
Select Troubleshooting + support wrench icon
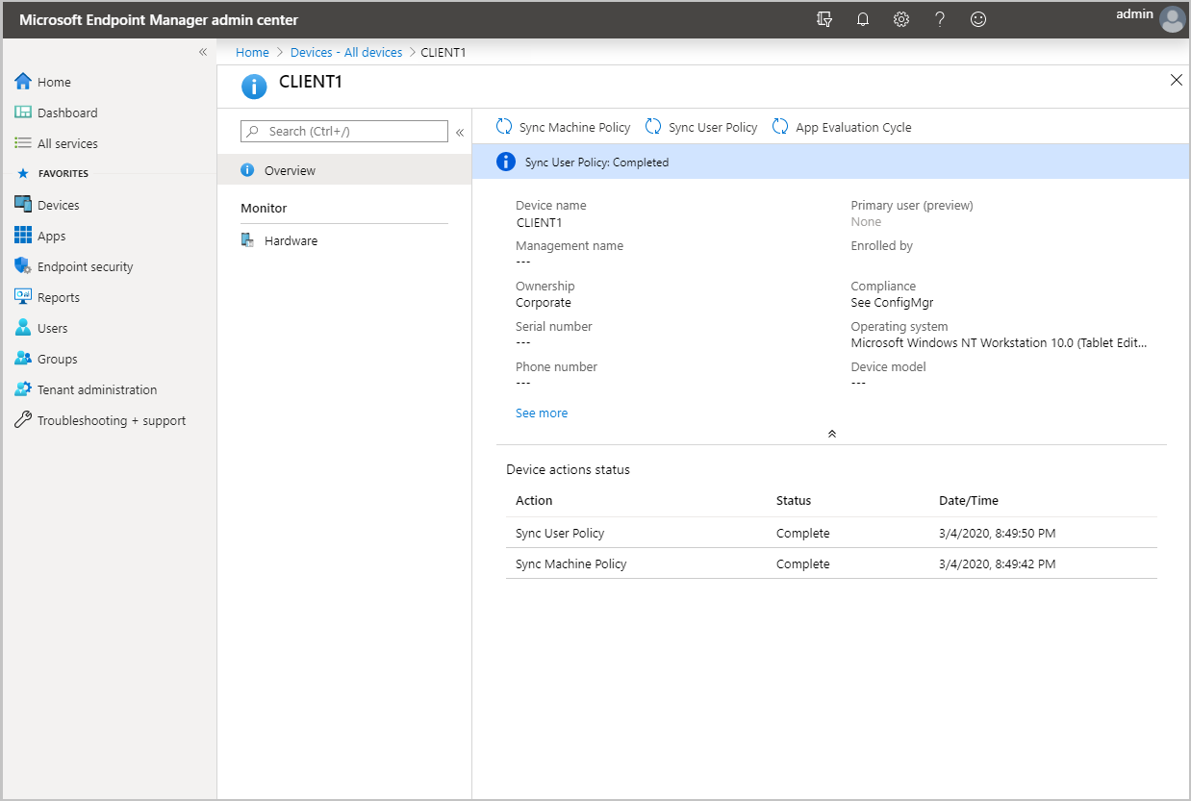[x=22, y=419]
